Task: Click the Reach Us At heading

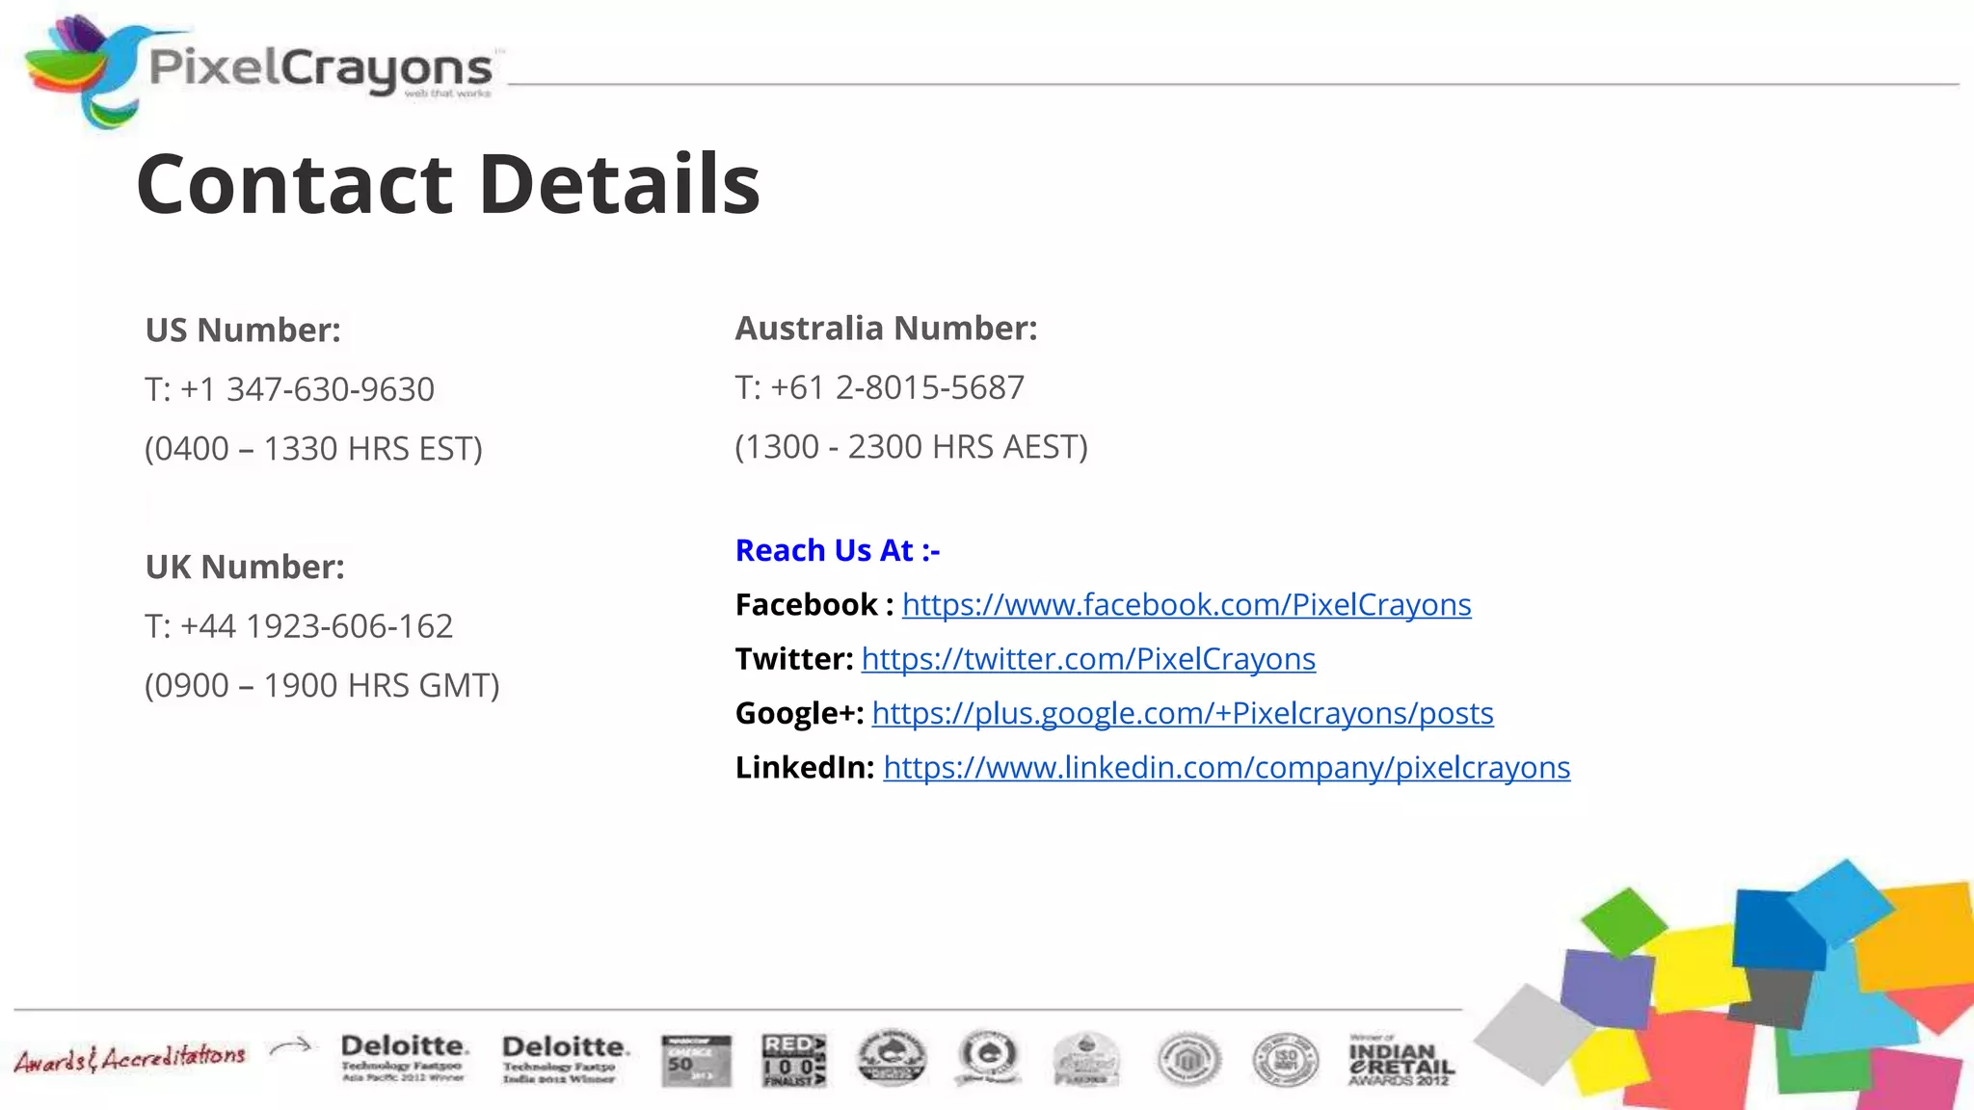Action: click(837, 550)
